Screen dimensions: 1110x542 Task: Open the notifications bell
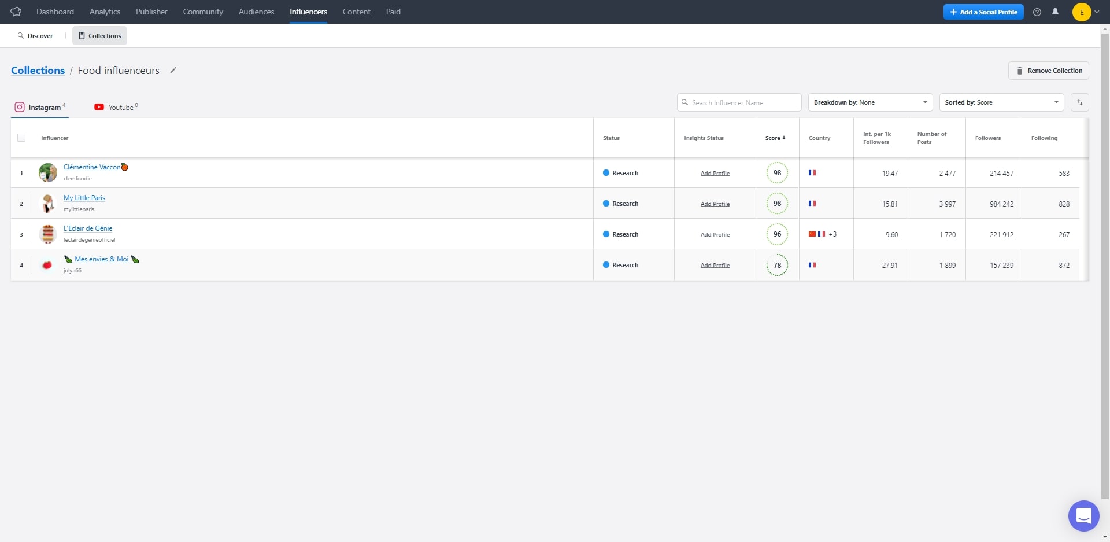[1055, 12]
